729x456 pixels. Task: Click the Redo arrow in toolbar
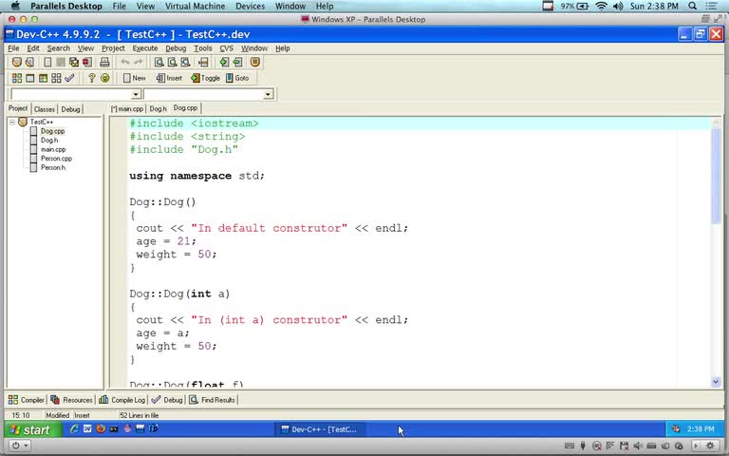(138, 62)
